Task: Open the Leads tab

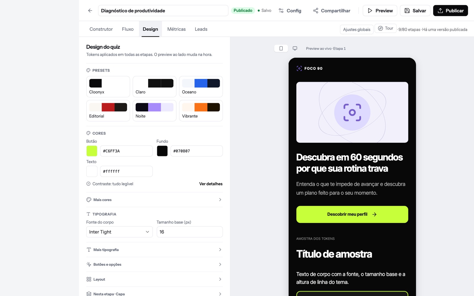Action: pos(201,29)
